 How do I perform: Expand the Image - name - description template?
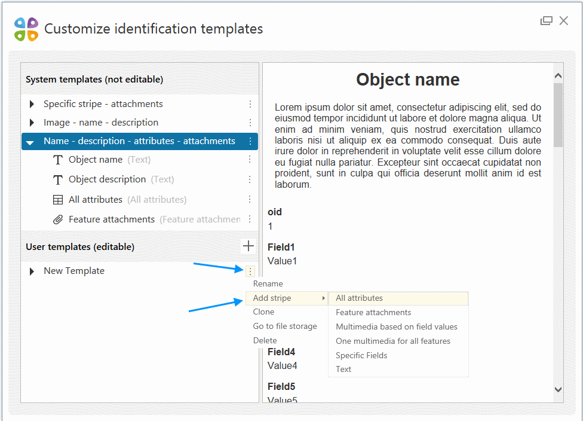tap(32, 123)
